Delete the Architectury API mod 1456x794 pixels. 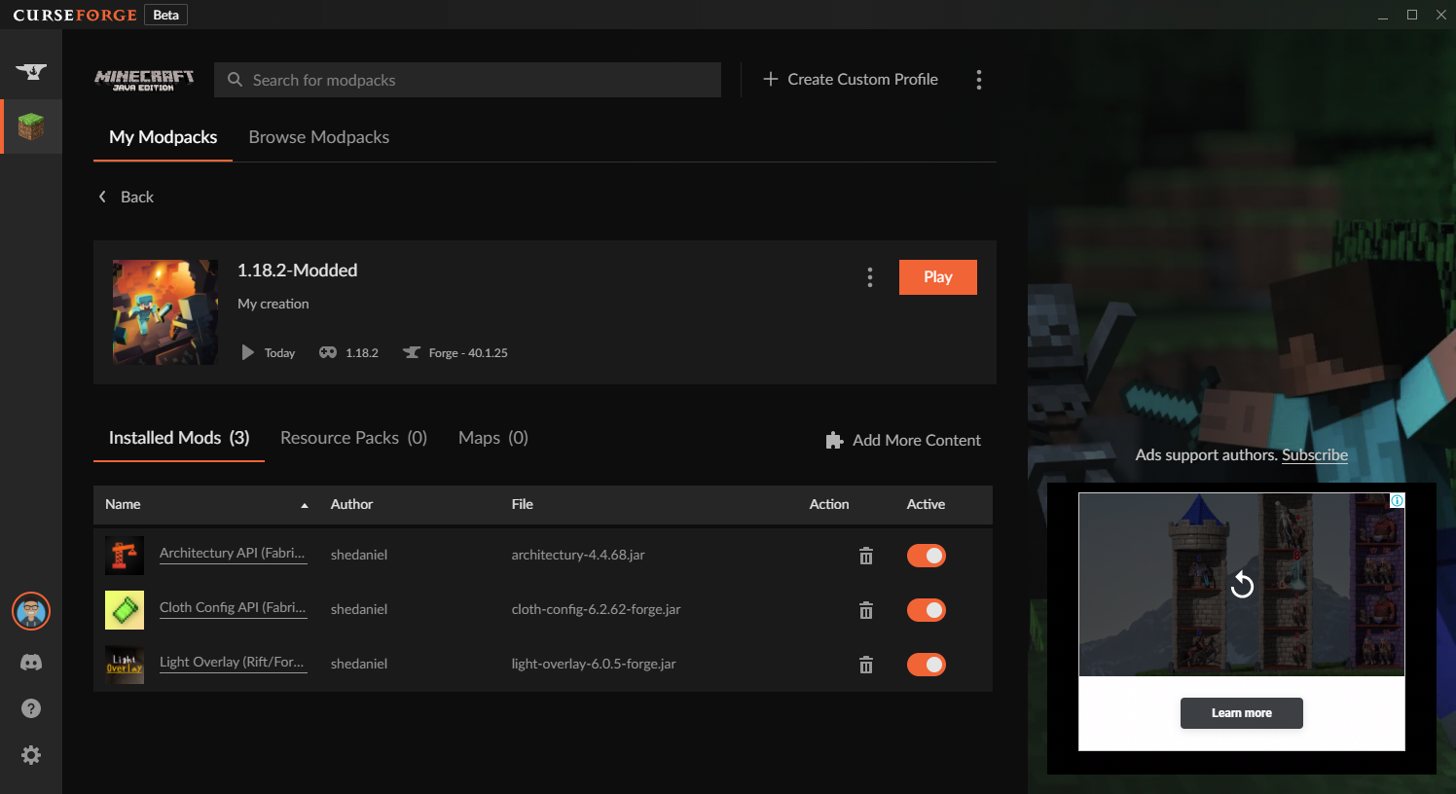click(865, 556)
